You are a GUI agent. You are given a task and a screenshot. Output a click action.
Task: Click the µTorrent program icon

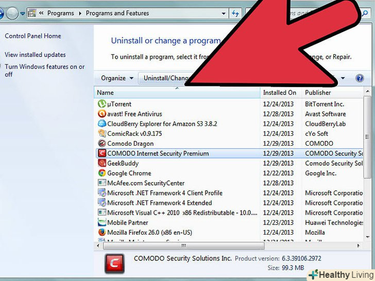point(102,104)
